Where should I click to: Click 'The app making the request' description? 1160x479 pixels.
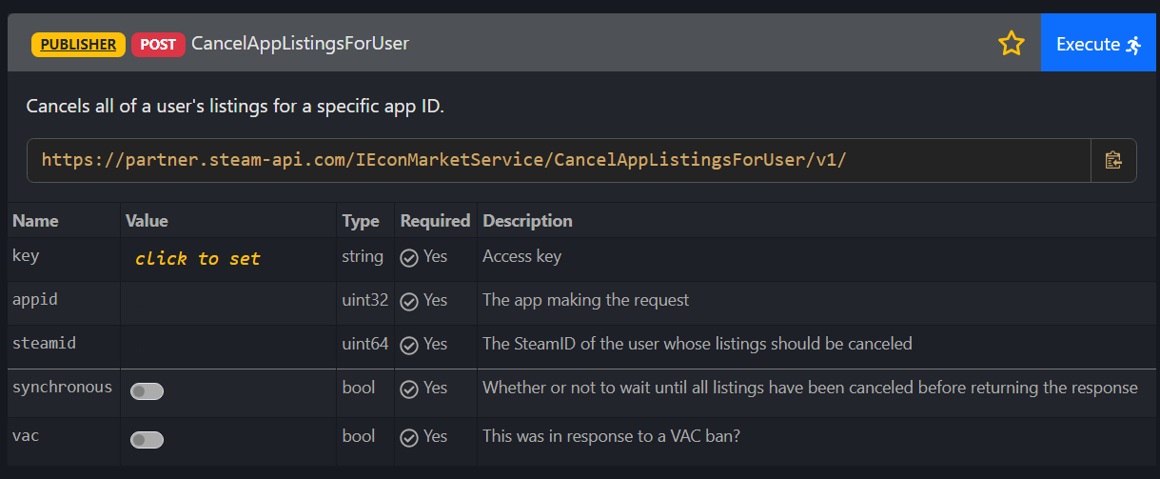pos(585,300)
